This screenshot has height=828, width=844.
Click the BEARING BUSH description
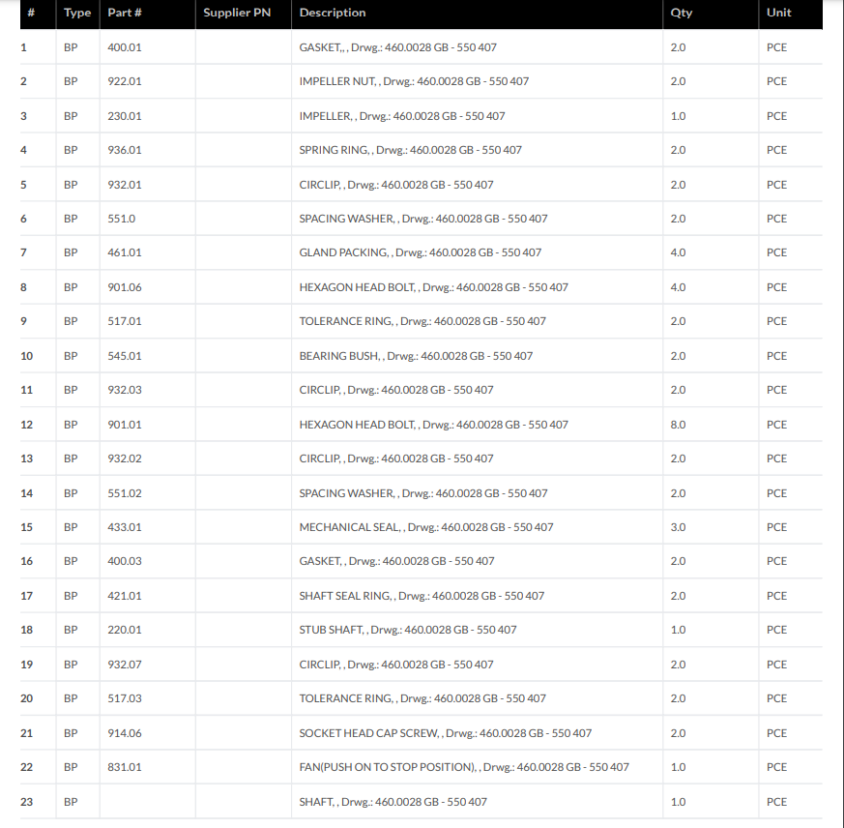pyautogui.click(x=416, y=356)
